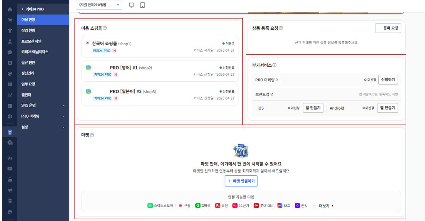The height and width of the screenshot is (221, 425).
Task: Open PRO 마케팅 external link icon
Action: [277, 79]
